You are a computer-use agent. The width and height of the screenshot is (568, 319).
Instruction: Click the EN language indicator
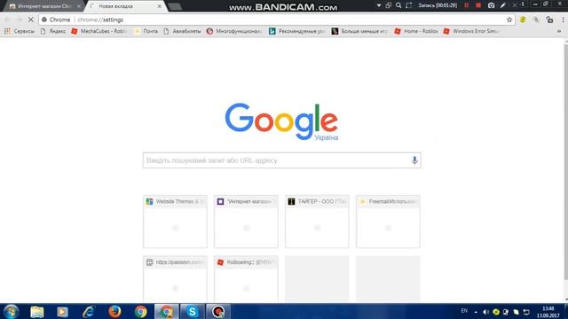pyautogui.click(x=464, y=311)
